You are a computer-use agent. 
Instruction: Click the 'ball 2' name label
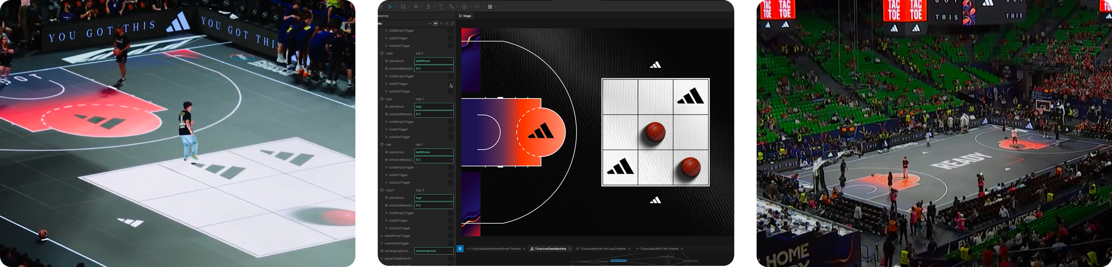point(419,54)
